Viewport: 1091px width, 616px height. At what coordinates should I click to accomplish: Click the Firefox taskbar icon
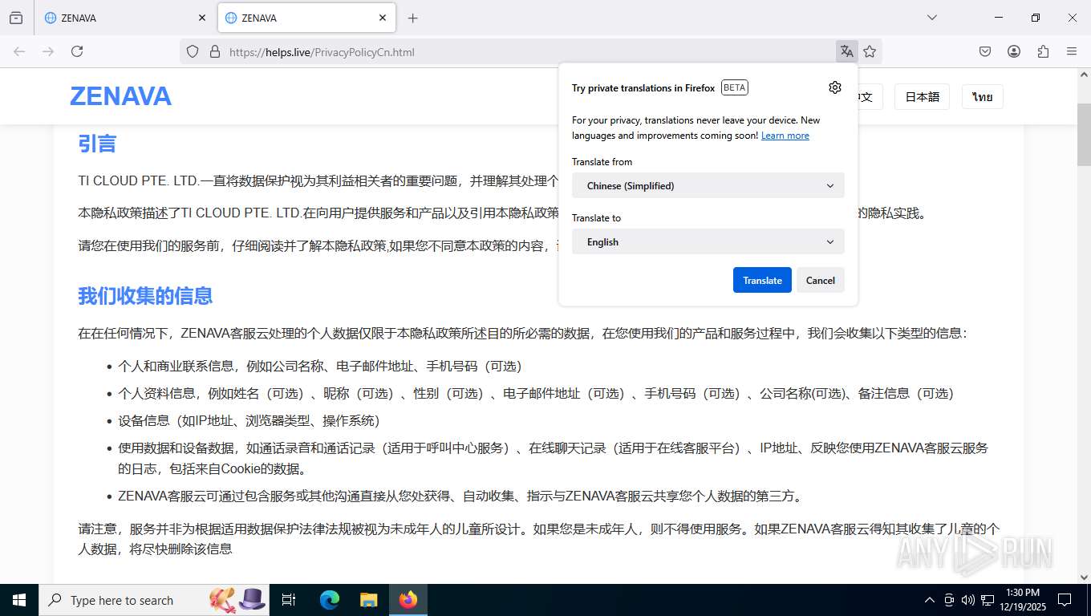point(408,600)
